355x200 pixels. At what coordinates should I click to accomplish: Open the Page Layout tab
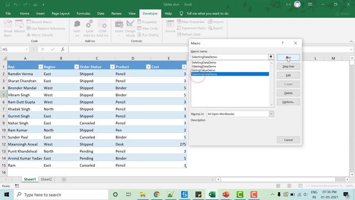click(x=60, y=13)
